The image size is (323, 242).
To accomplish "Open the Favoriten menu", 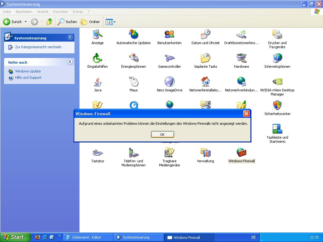I will click(x=61, y=12).
